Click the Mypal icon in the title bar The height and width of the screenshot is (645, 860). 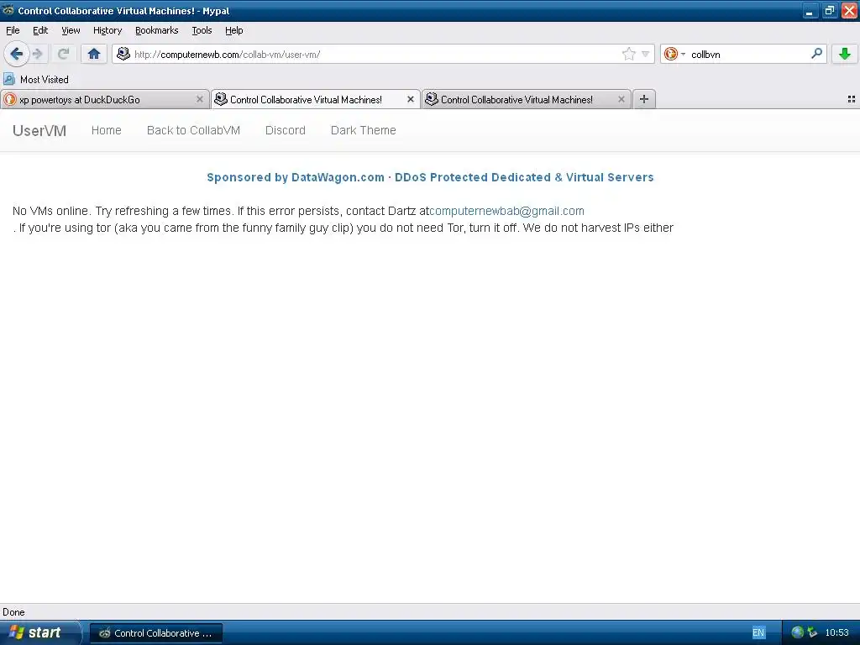pos(8,10)
